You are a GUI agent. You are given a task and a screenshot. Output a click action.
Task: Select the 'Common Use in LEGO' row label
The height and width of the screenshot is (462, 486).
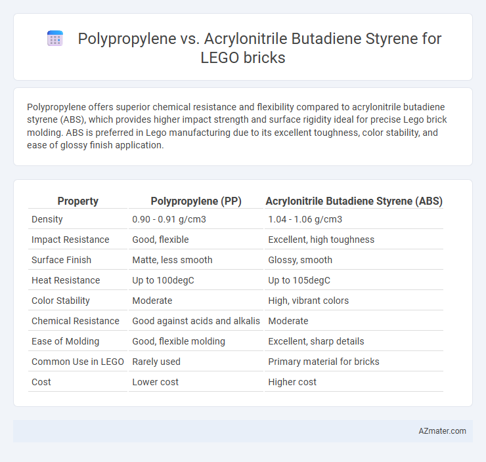(77, 362)
